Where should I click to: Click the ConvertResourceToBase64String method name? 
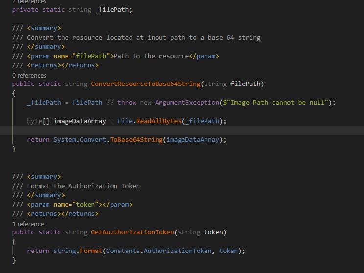(146, 84)
